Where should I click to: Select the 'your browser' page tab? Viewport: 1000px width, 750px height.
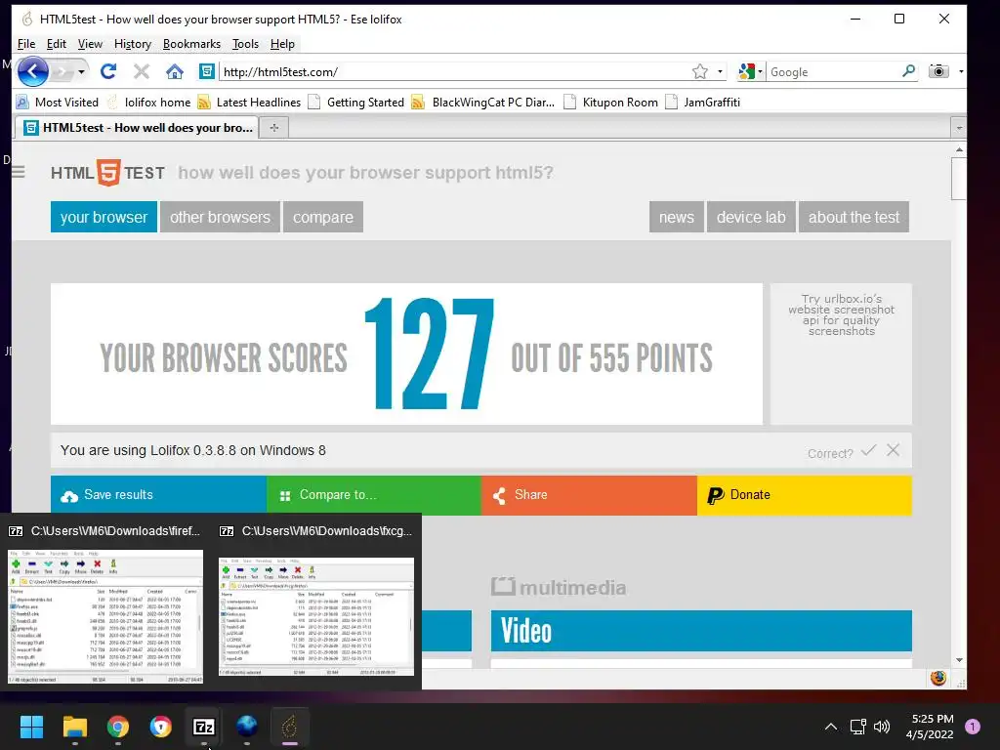(x=104, y=217)
